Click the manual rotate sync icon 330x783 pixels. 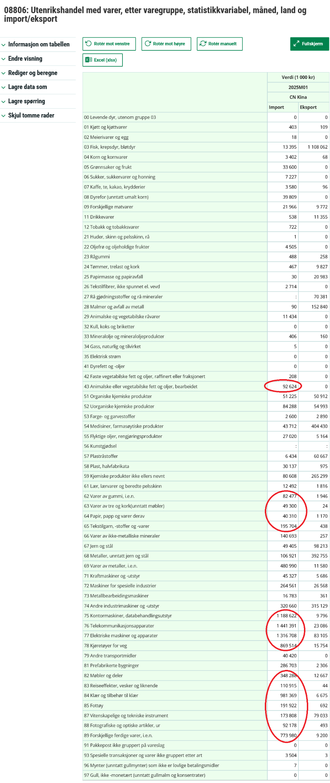pyautogui.click(x=203, y=43)
